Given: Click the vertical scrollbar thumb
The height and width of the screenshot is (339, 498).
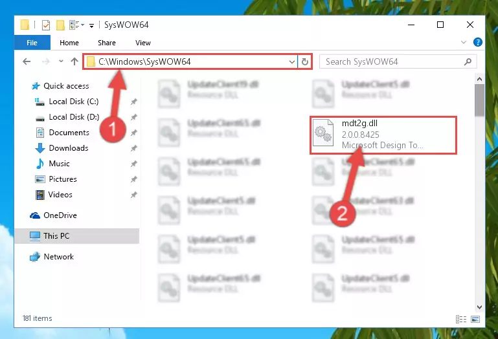Looking at the screenshot, I should (x=480, y=100).
